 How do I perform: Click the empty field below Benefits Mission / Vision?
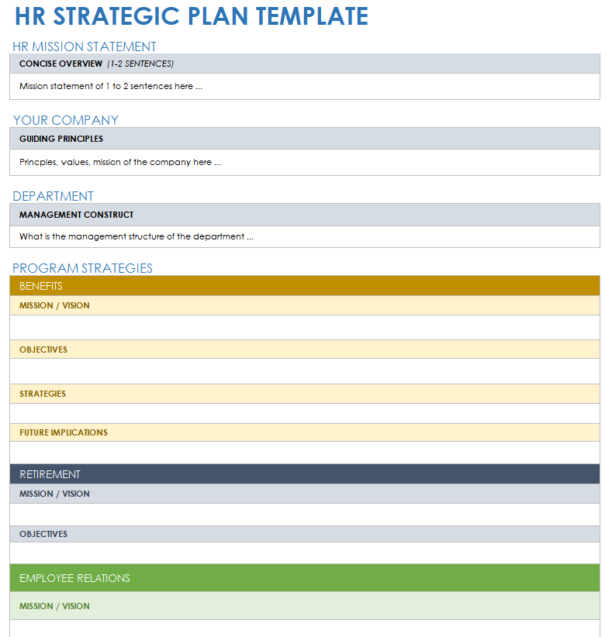tap(304, 327)
